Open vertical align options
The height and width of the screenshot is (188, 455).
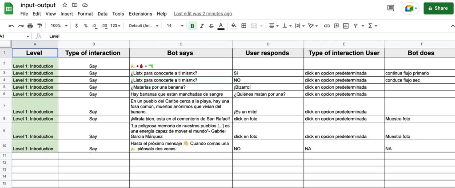coord(286,26)
